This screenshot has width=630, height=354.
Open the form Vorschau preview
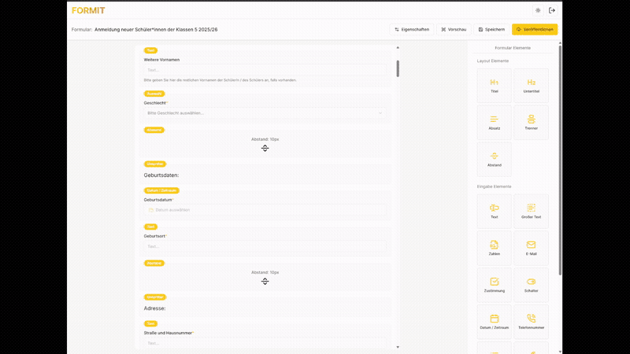click(454, 29)
